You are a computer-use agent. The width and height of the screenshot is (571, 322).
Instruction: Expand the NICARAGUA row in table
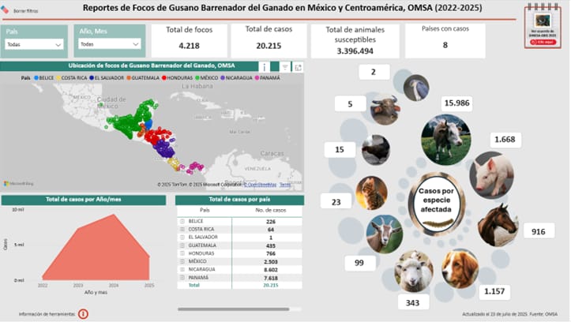click(x=183, y=270)
